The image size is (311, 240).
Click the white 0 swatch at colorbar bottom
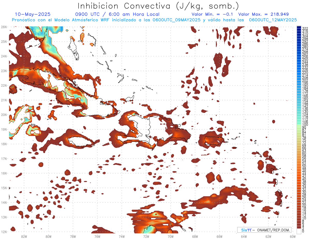[x=299, y=231]
